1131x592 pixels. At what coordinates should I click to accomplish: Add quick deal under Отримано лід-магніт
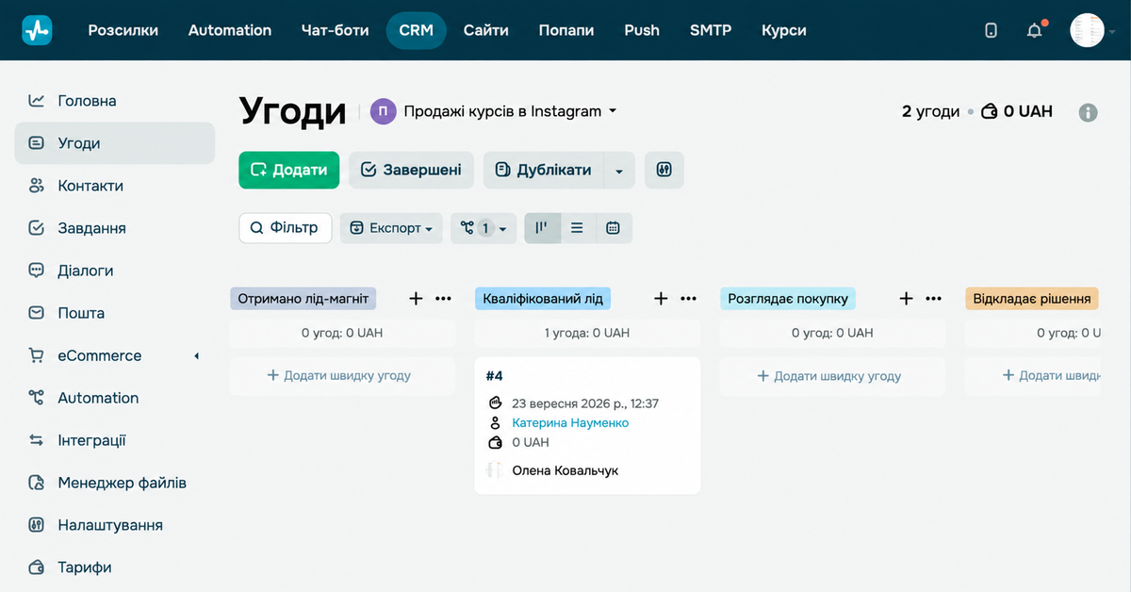342,375
